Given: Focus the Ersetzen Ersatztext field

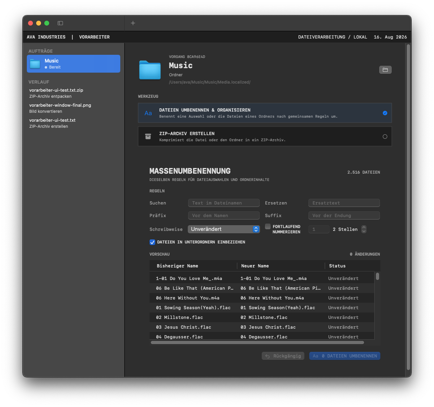Looking at the screenshot, I should 344,203.
